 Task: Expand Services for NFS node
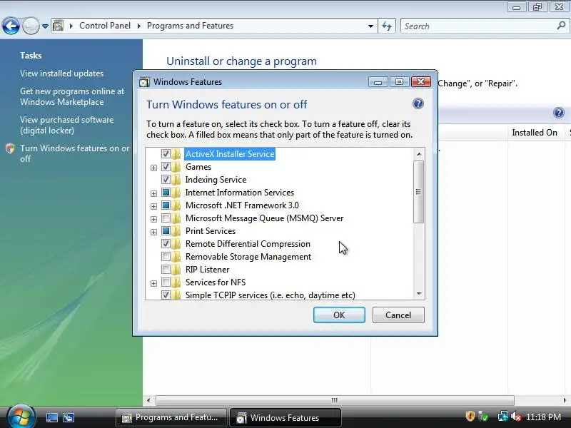[153, 283]
